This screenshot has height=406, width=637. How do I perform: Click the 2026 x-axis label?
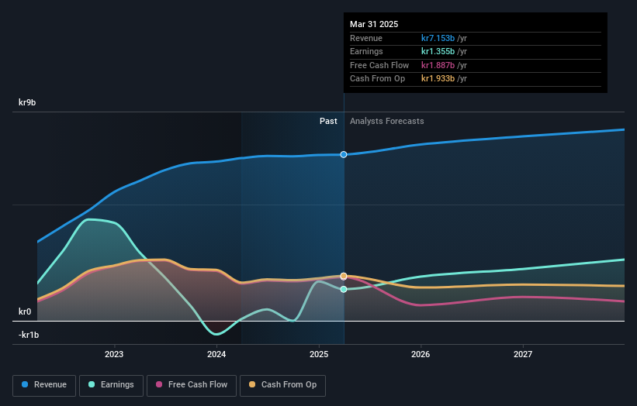(x=421, y=354)
